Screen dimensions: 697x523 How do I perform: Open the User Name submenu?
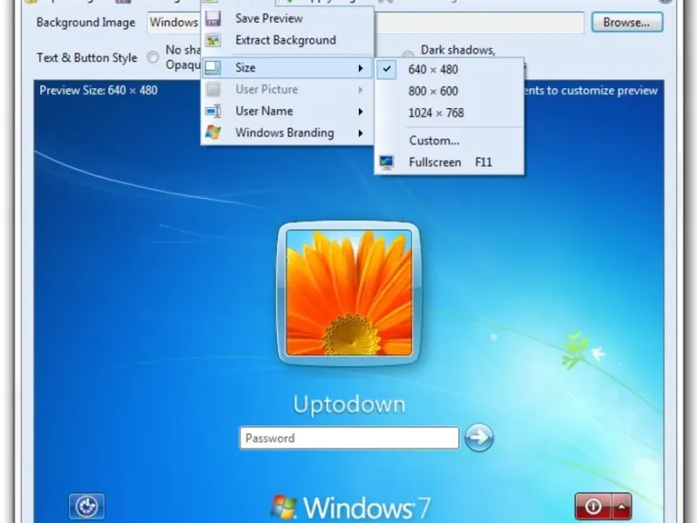(x=288, y=112)
